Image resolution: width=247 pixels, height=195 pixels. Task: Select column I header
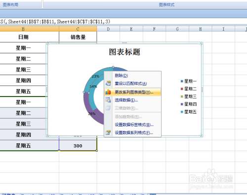pos(223,29)
